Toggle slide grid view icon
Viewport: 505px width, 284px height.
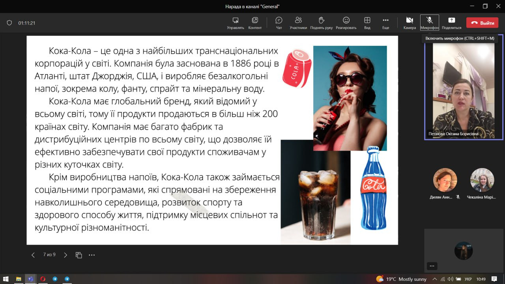coord(79,255)
